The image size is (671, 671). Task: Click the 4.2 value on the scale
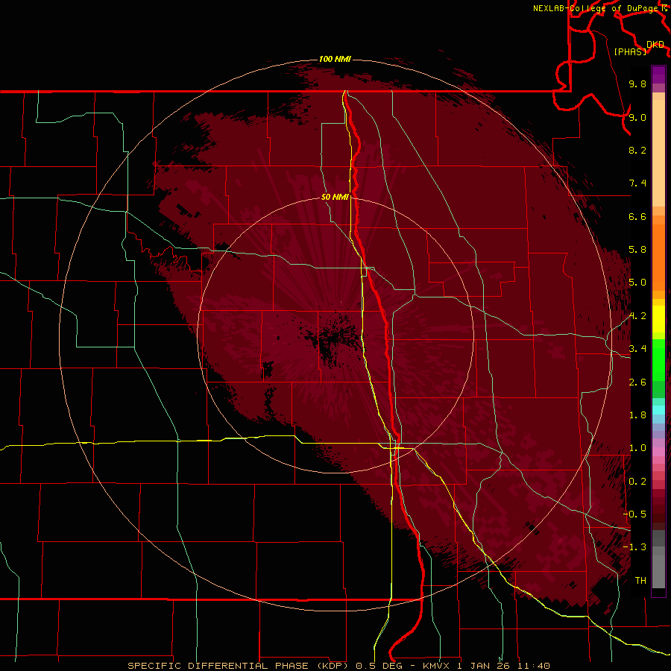click(637, 316)
